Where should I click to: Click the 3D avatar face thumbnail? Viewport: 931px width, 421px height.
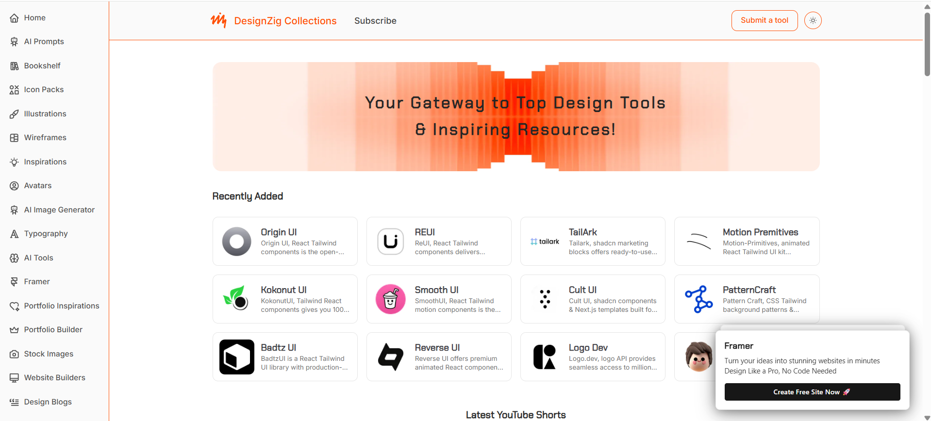(x=698, y=356)
